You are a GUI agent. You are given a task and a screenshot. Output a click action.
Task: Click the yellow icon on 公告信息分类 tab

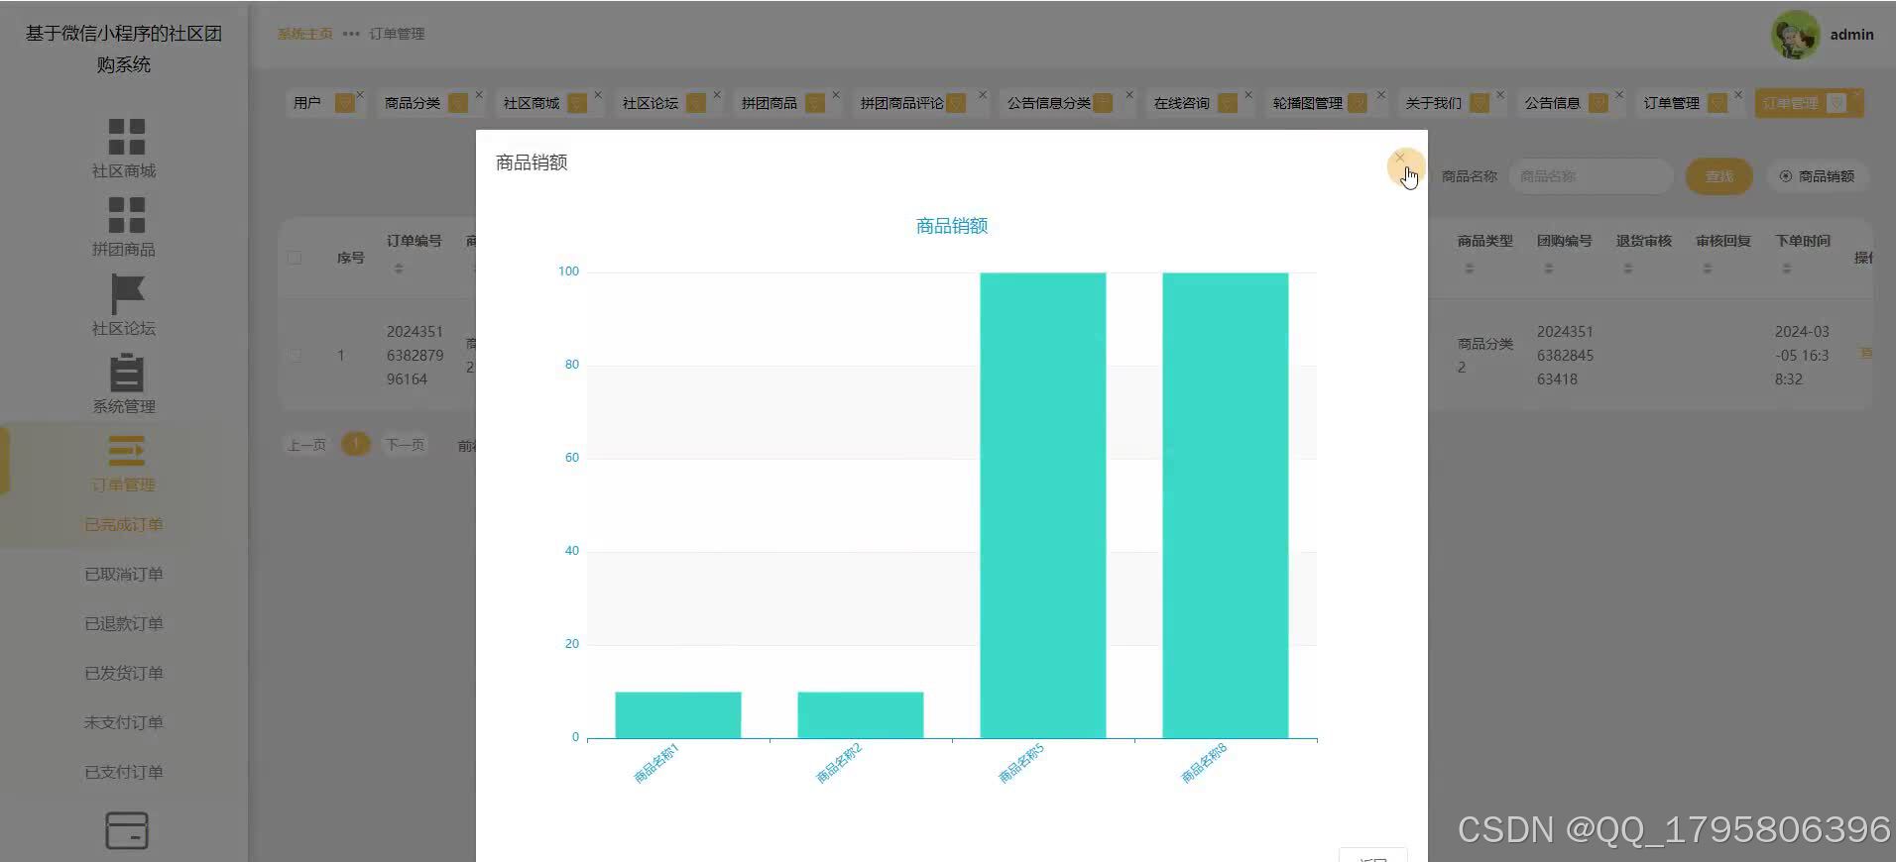(x=1103, y=103)
